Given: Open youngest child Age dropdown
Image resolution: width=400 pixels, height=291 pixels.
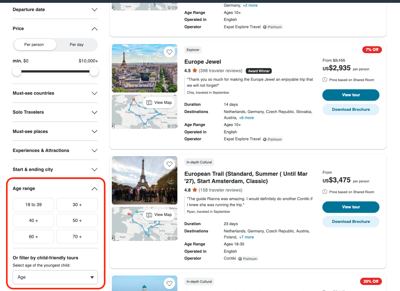Looking at the screenshot, I should click(x=55, y=277).
